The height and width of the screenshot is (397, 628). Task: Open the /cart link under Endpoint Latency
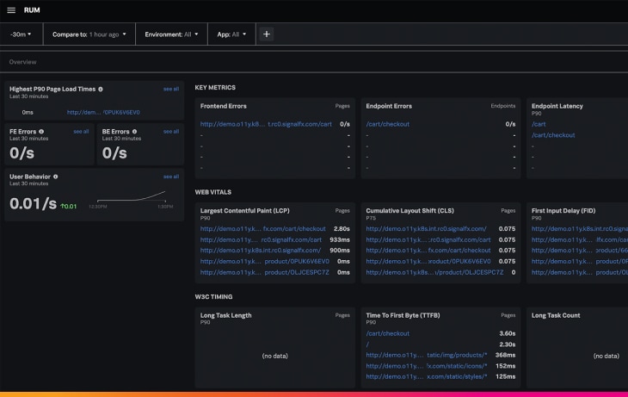[x=539, y=124]
